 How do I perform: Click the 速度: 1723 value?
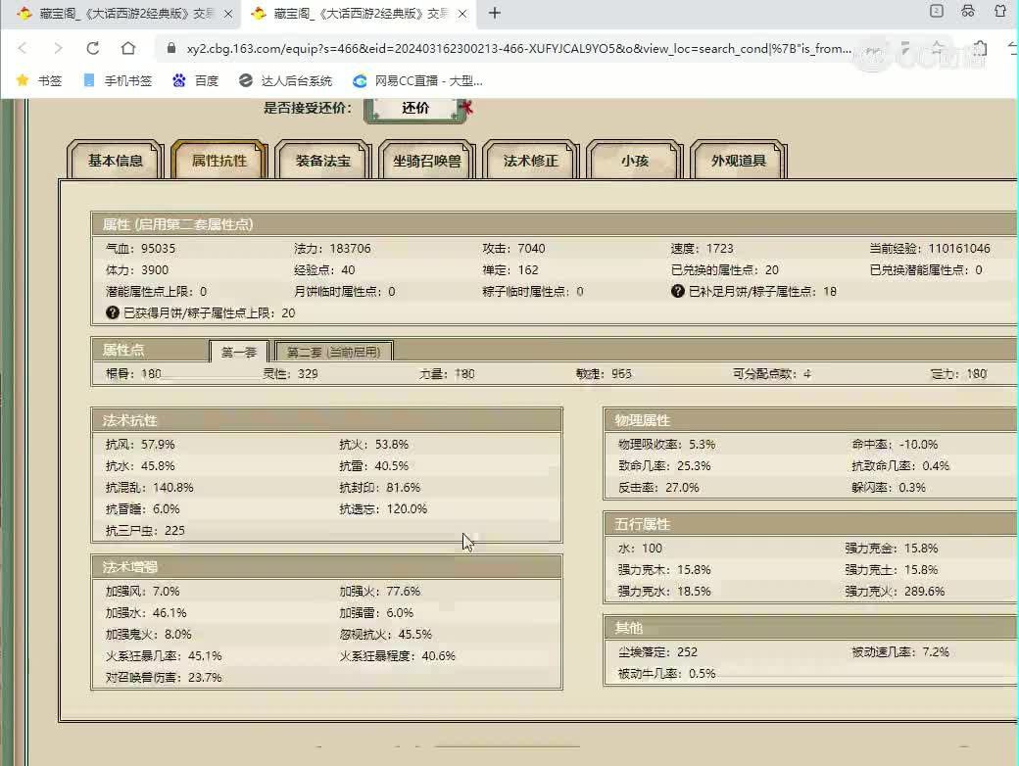tap(702, 248)
